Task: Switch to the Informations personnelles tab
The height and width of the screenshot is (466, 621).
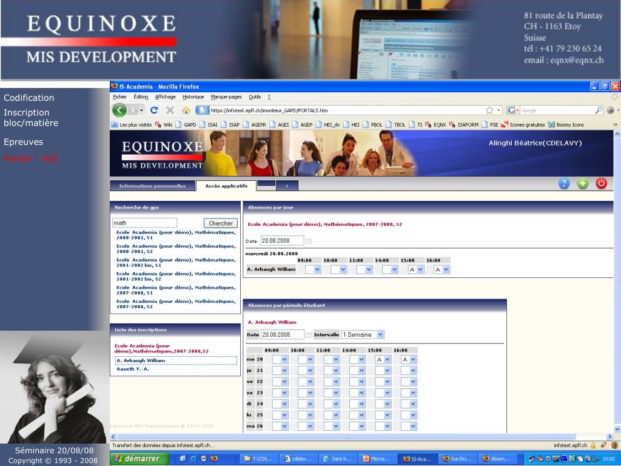Action: [152, 186]
